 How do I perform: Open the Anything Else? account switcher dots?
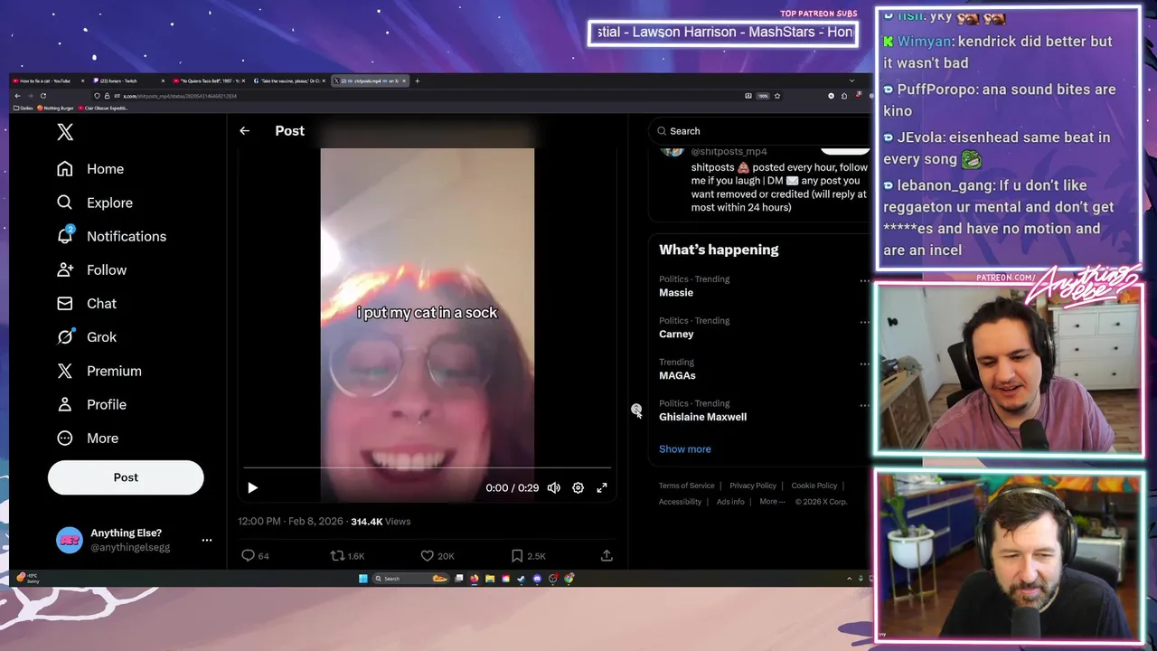(x=207, y=540)
